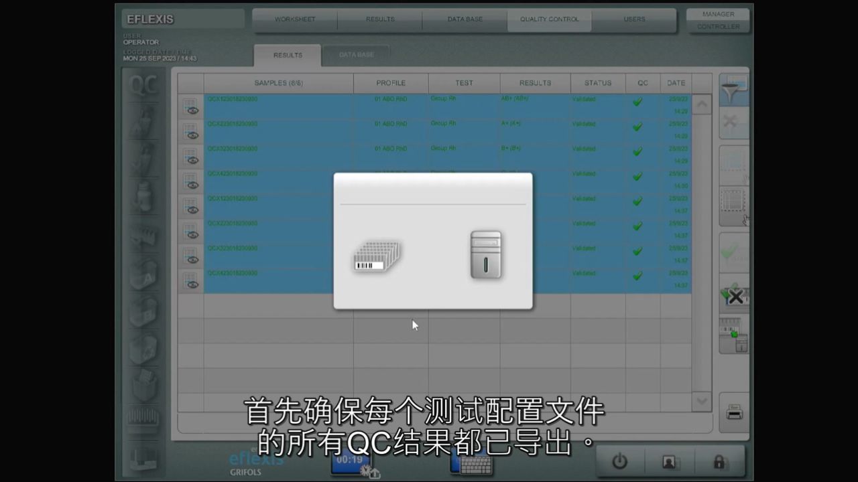This screenshot has width=858, height=482.
Task: Open the DATA BASE top navigation tab
Action: click(465, 19)
